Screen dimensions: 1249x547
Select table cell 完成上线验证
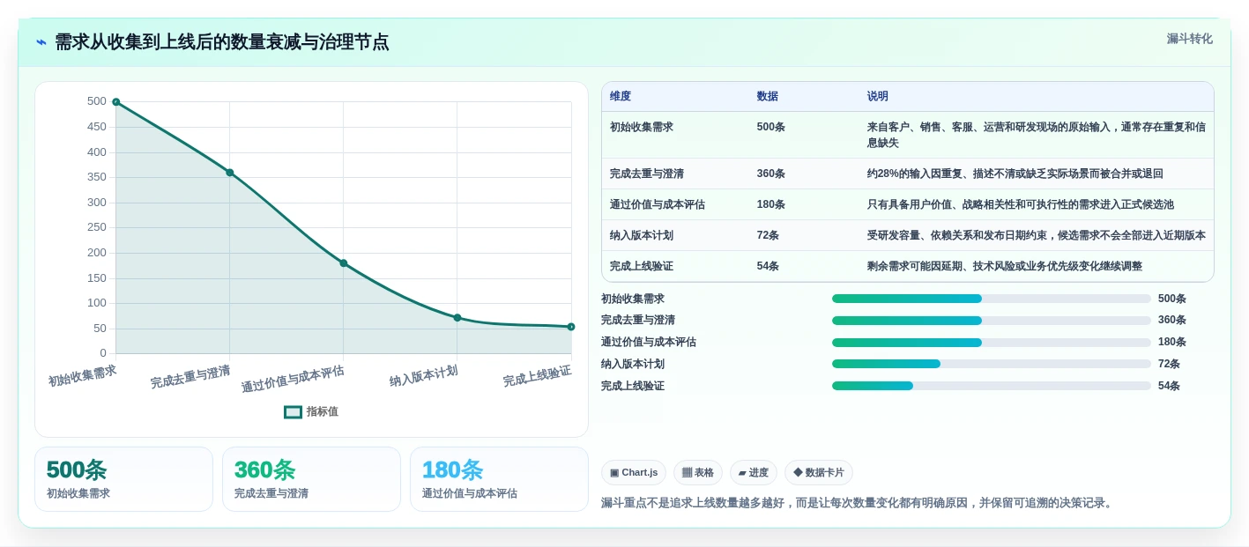(x=642, y=266)
